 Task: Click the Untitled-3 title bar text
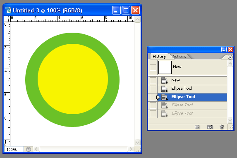click(48, 11)
